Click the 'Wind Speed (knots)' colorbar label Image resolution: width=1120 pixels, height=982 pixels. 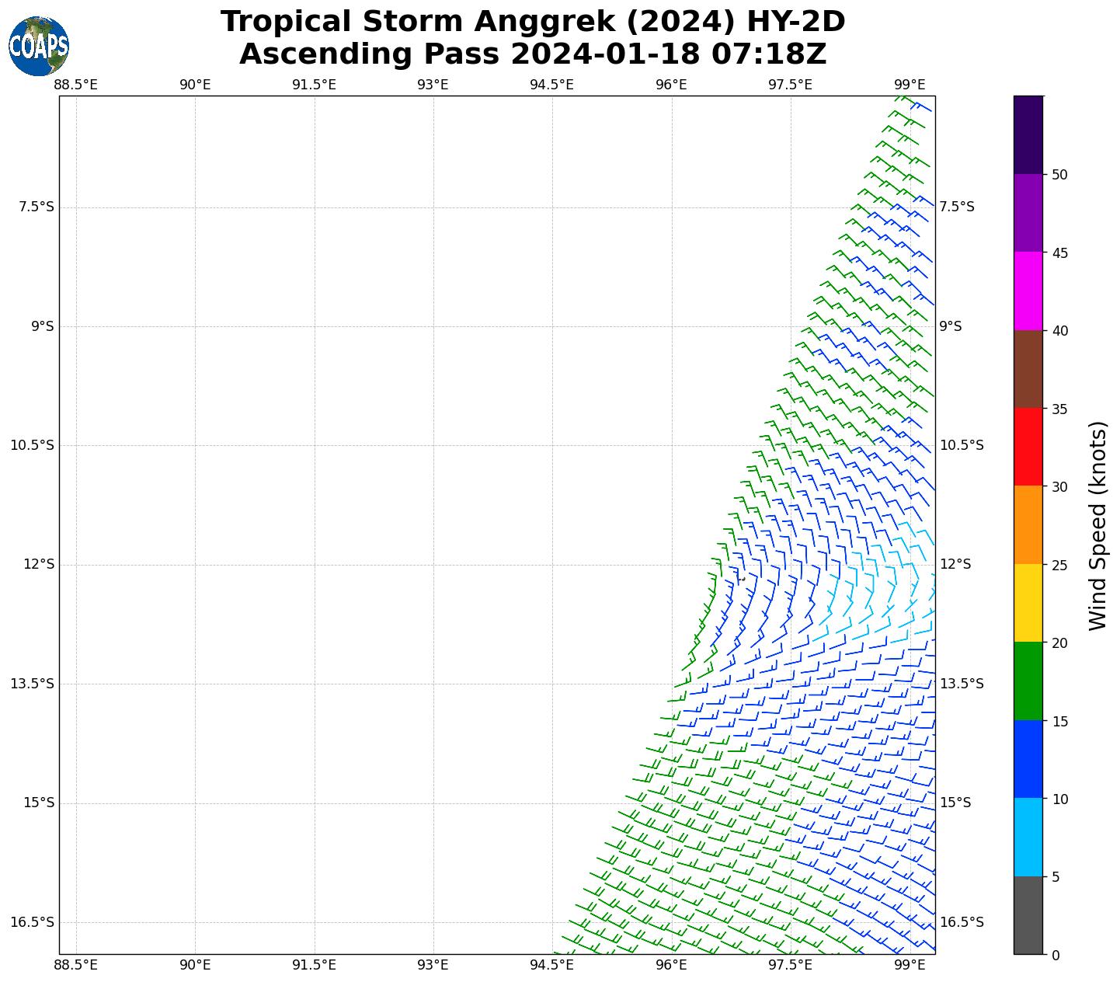point(1097,525)
